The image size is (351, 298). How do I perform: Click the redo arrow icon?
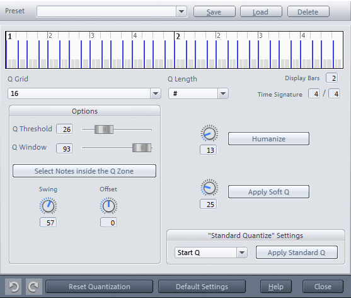coord(34,287)
